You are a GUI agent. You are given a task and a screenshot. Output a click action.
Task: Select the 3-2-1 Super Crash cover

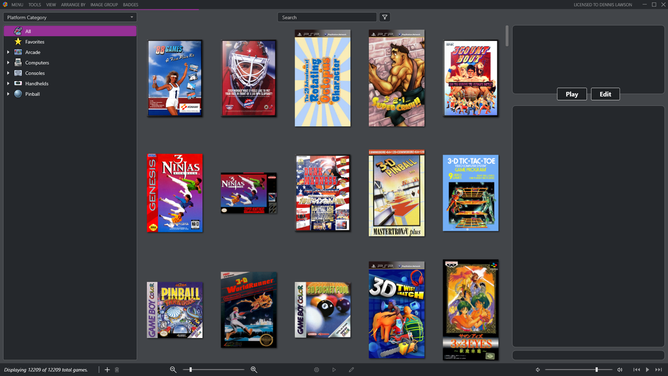[397, 78]
